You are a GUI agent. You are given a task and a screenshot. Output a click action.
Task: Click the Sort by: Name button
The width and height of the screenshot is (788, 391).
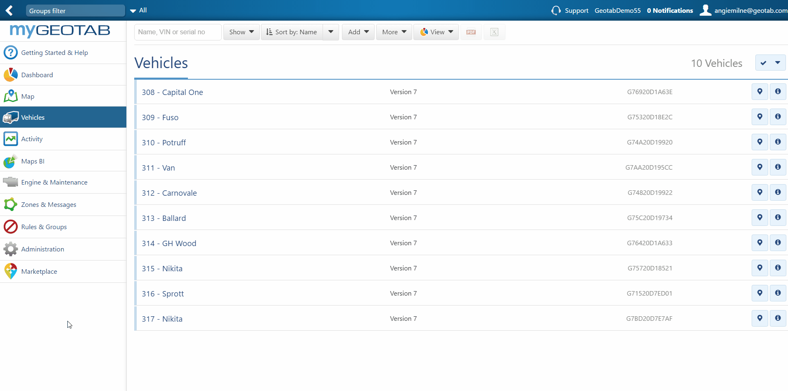[x=292, y=32]
